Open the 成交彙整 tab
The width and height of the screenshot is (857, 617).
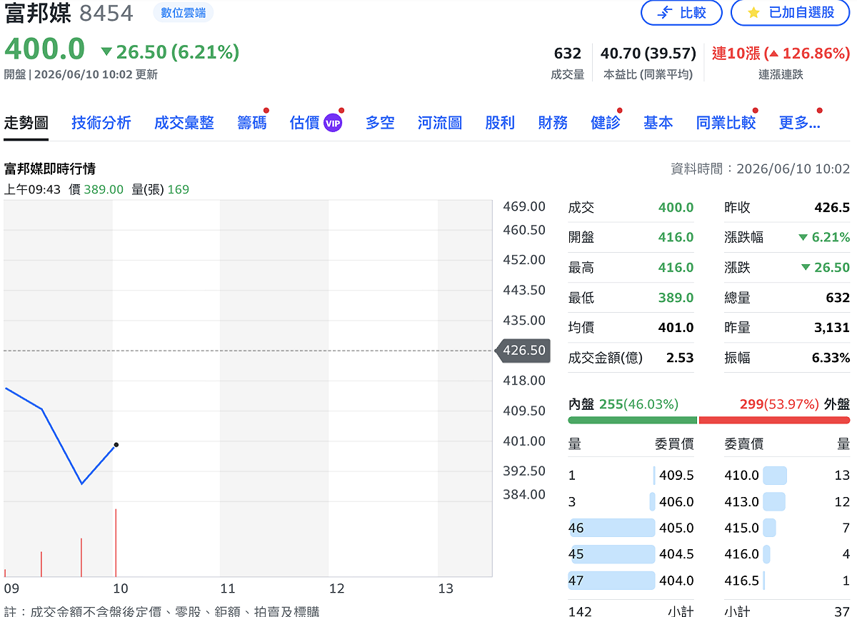(184, 123)
